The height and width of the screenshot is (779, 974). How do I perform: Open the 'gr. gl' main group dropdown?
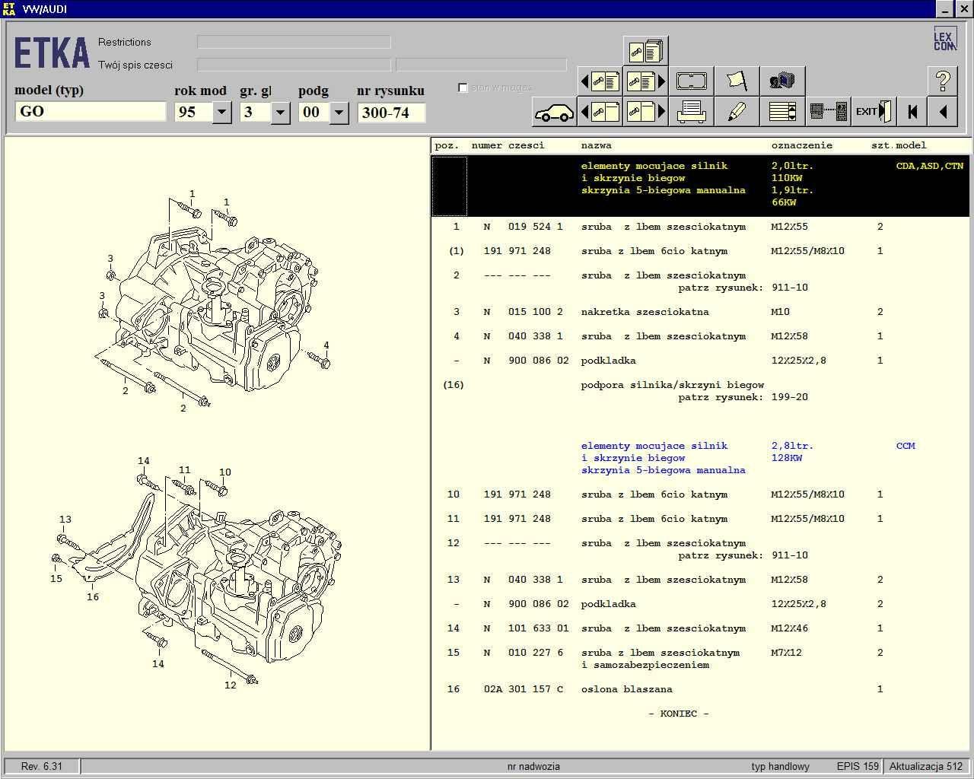[280, 113]
